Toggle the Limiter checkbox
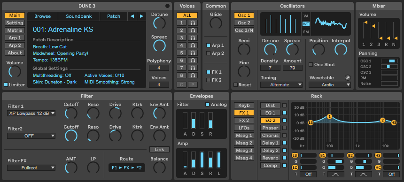This screenshot has width=404, height=182. click(x=6, y=85)
